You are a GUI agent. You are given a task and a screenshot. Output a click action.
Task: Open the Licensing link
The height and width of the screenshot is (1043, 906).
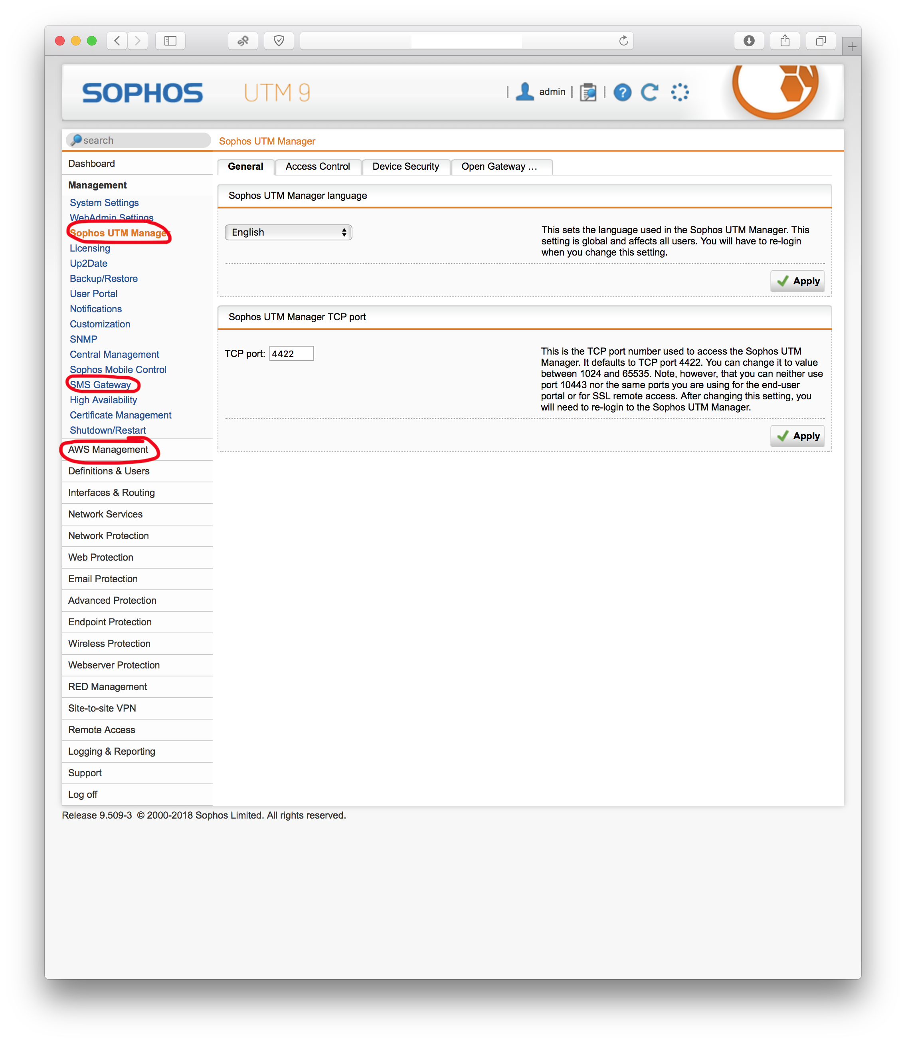[90, 248]
